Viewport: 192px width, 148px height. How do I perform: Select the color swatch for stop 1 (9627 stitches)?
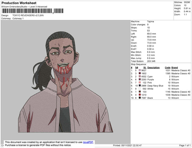tap(140, 70)
